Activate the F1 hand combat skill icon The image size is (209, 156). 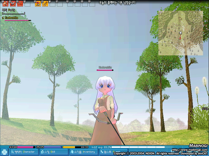[x=5, y=4]
